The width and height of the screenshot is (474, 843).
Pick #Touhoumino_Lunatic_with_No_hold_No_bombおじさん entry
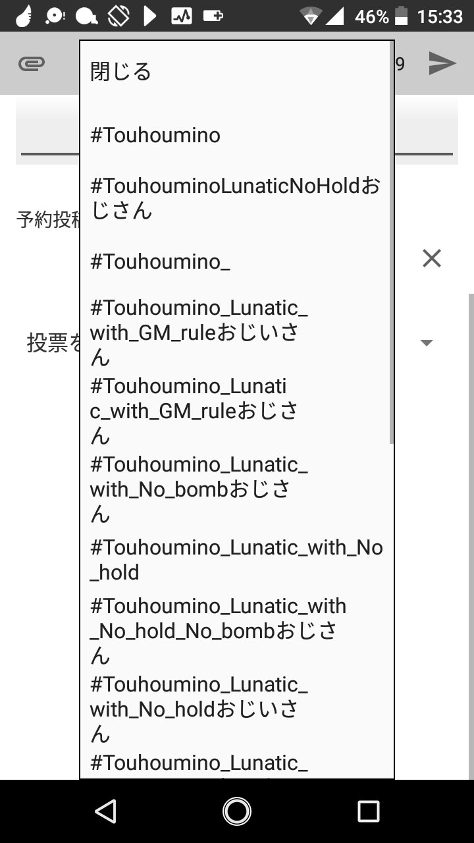(217, 631)
